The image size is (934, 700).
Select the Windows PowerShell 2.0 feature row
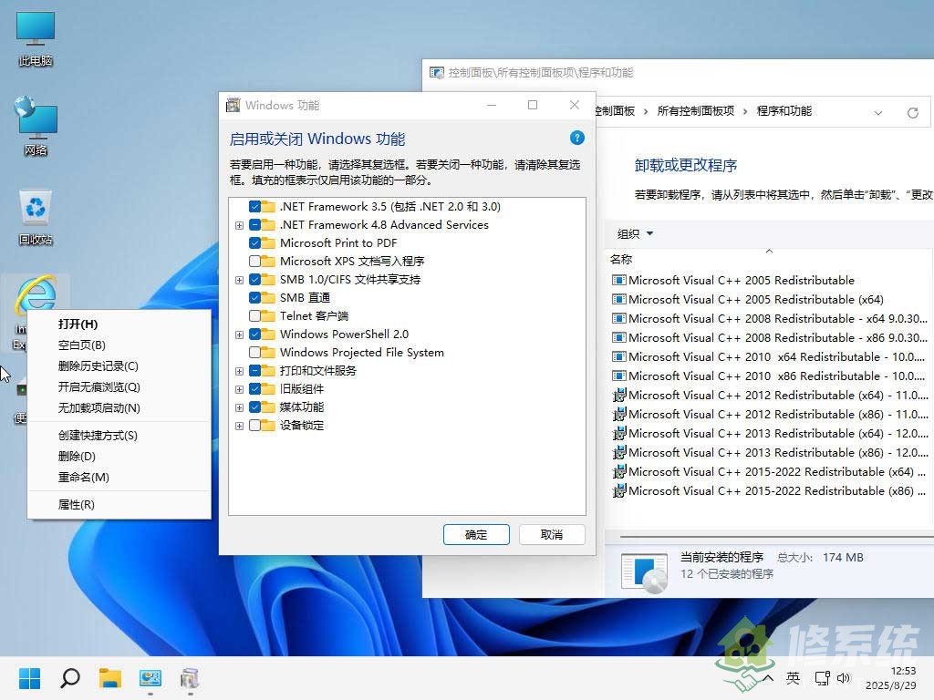click(344, 334)
